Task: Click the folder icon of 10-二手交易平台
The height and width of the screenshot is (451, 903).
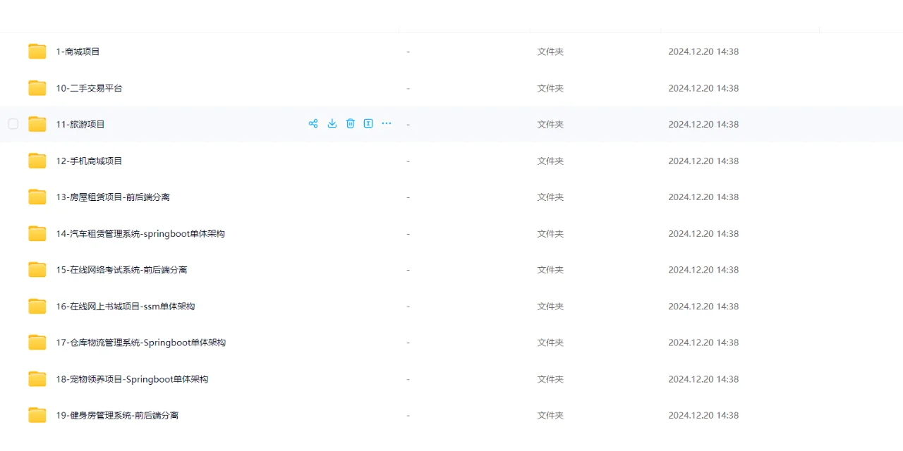Action: click(37, 88)
